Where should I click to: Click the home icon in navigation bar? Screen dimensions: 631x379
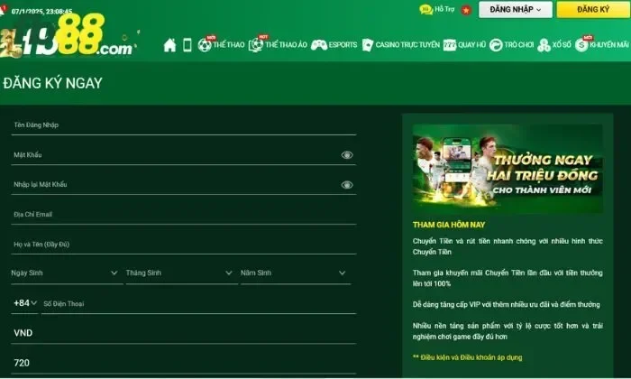[x=169, y=44]
